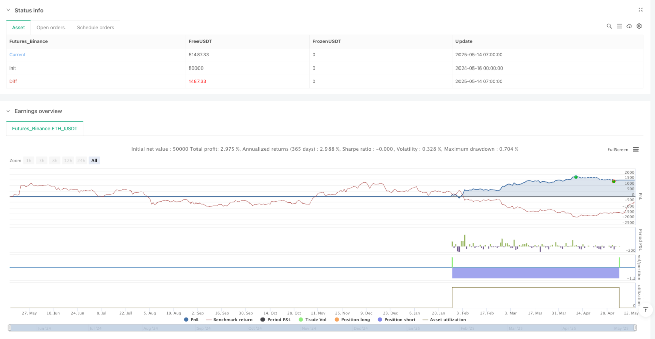Switch to the Asset tab
Viewport: 655px width, 339px height.
(x=19, y=27)
